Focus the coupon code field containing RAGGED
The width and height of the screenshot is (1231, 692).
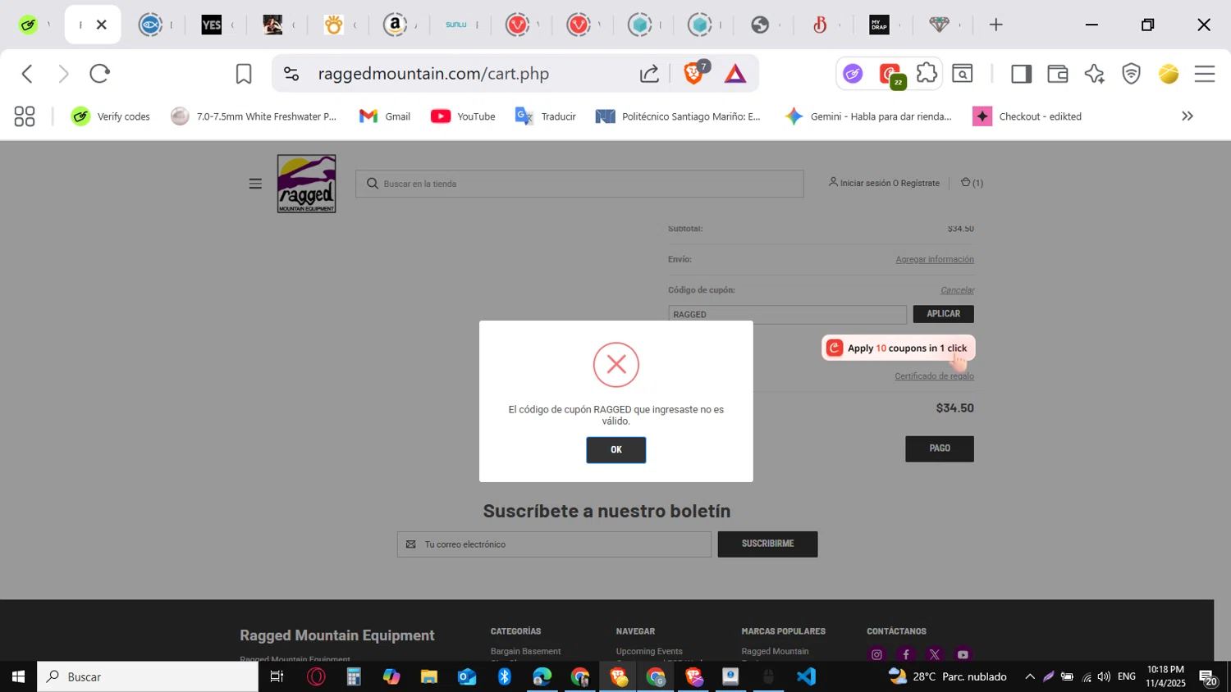point(787,314)
